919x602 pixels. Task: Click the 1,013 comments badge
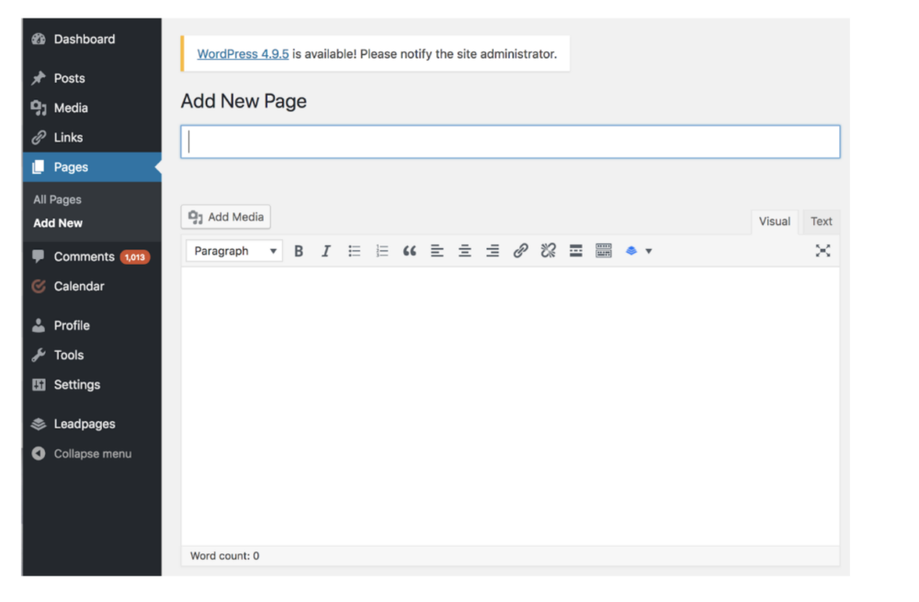click(x=135, y=257)
